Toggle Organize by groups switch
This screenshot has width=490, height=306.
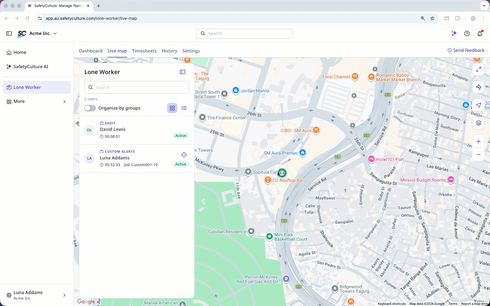pyautogui.click(x=90, y=108)
